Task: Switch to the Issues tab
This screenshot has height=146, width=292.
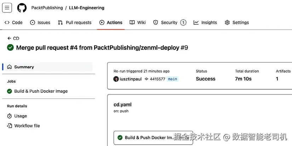Action: [x=40, y=23]
